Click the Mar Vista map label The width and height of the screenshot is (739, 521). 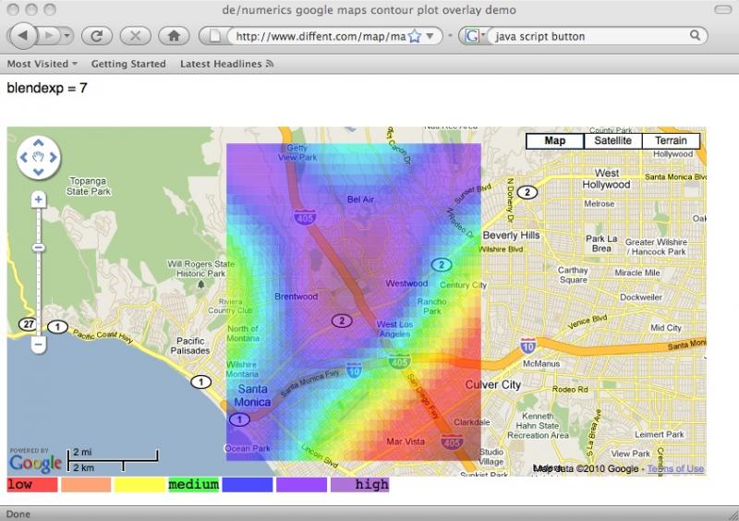(x=406, y=442)
